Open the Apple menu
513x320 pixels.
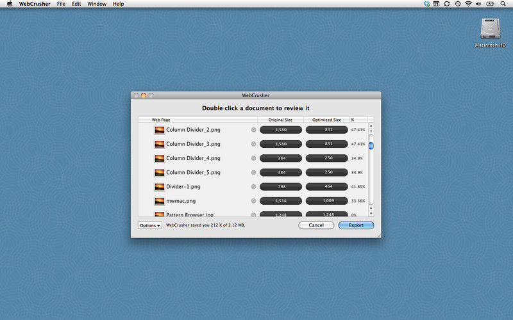click(x=10, y=4)
